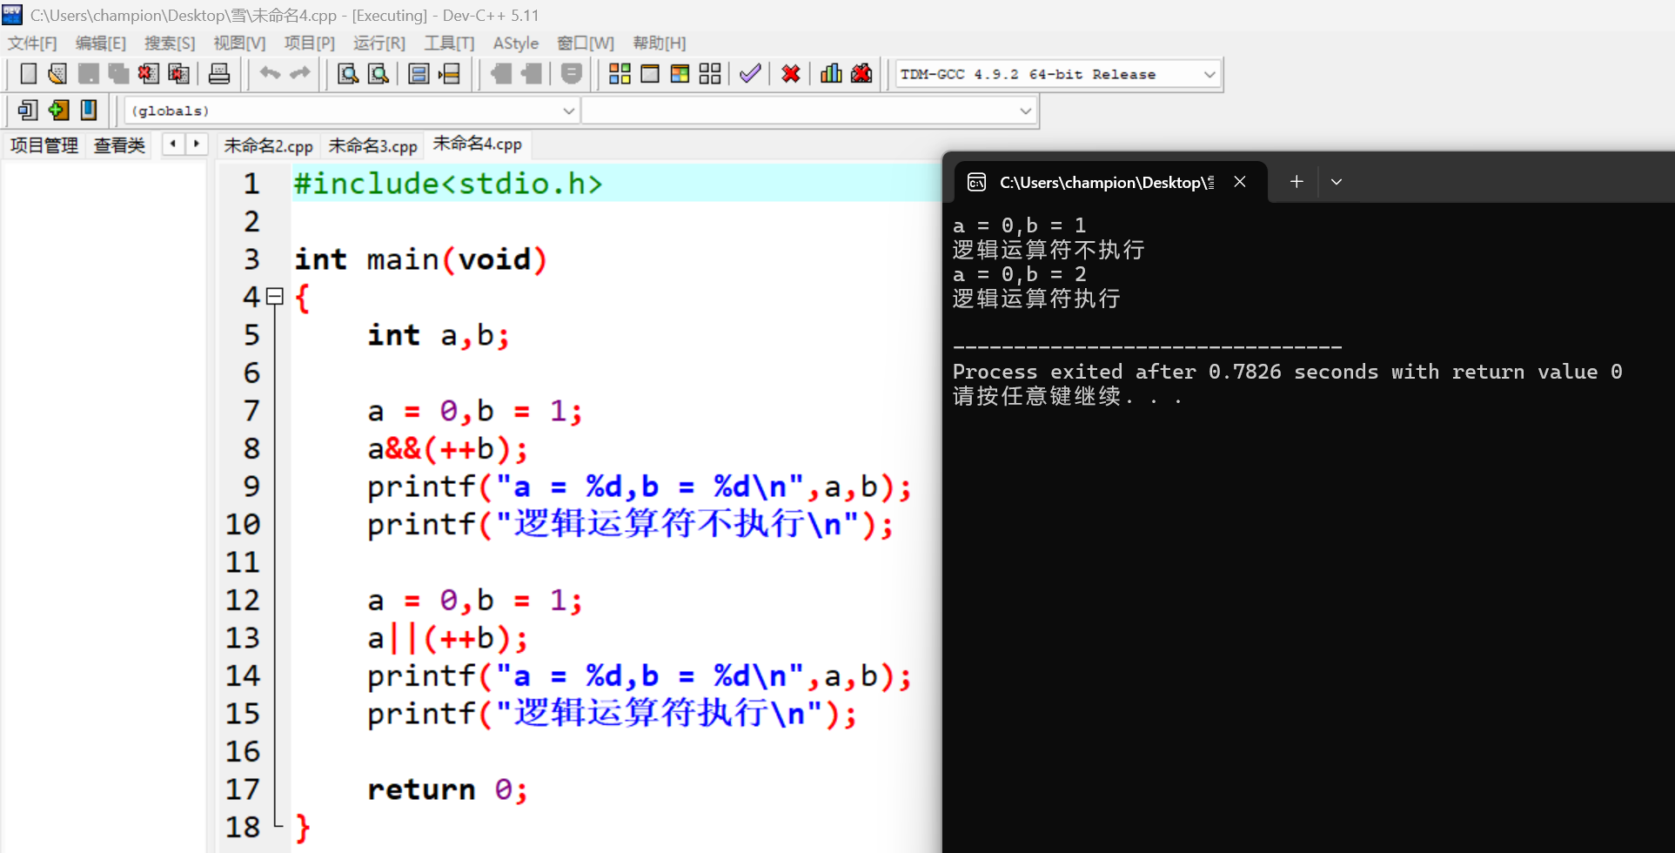
Task: Open the 文件[F] menu
Action: click(32, 44)
